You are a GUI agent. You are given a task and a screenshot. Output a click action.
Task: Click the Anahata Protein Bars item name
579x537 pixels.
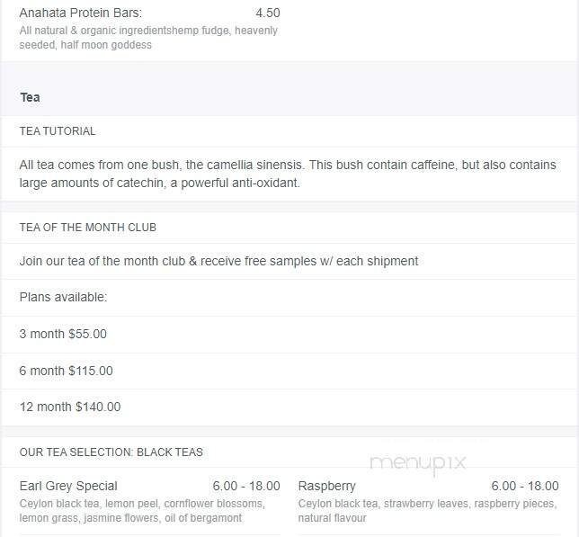coord(81,13)
